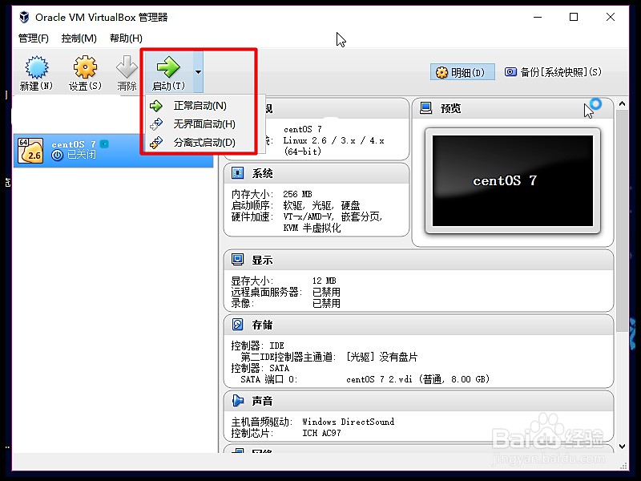Click the centOS 7 preview thumbnail
Viewport: 641px width, 481px height.
(x=513, y=181)
